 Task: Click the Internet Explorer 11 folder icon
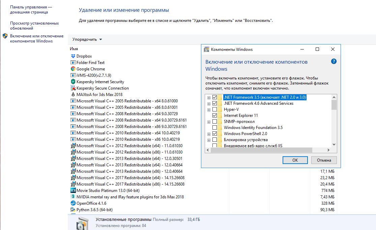[x=220, y=116]
